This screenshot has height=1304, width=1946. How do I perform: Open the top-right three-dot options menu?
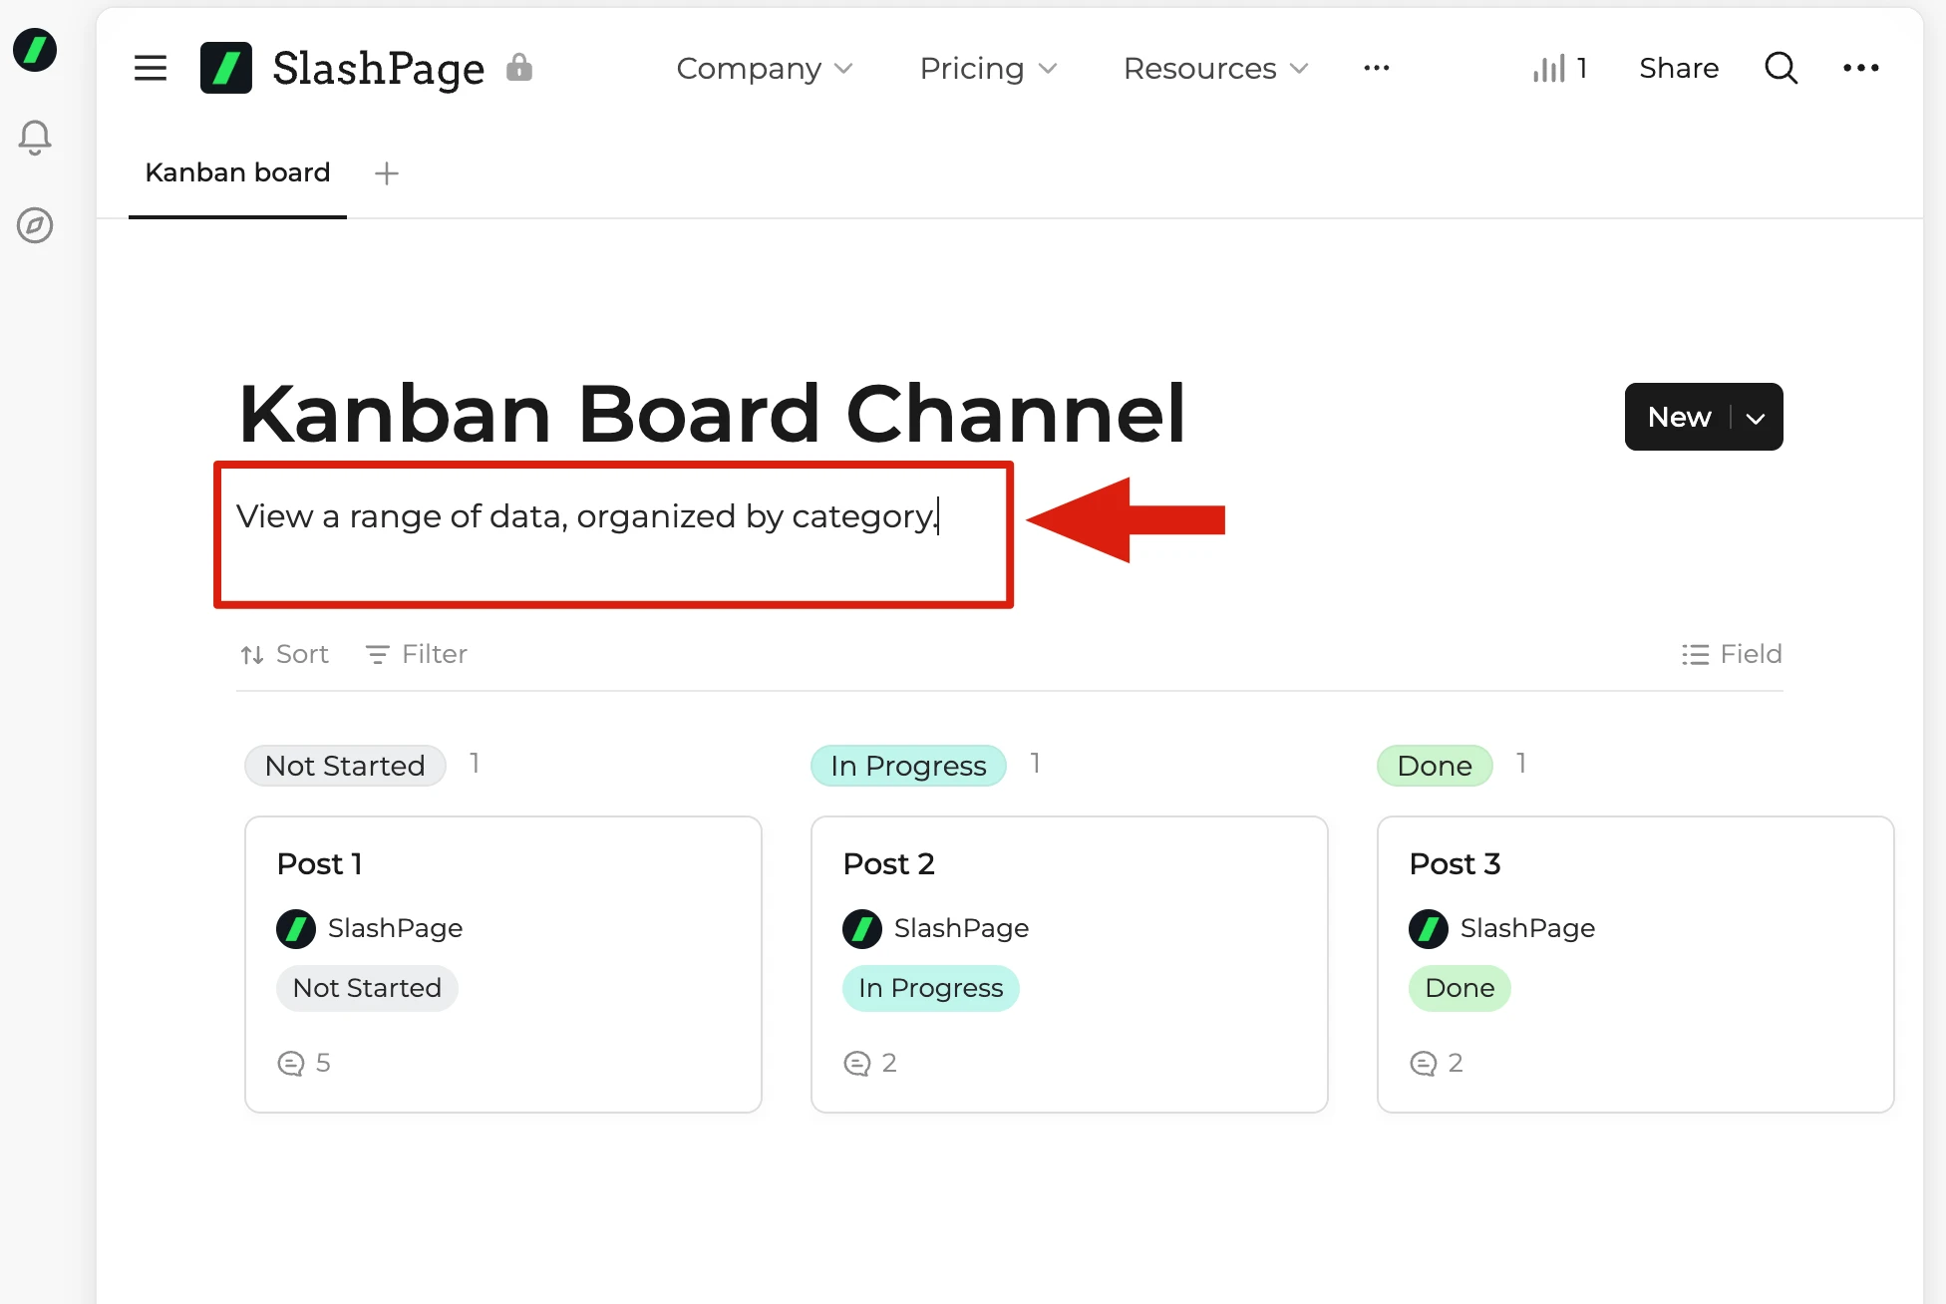click(x=1860, y=68)
